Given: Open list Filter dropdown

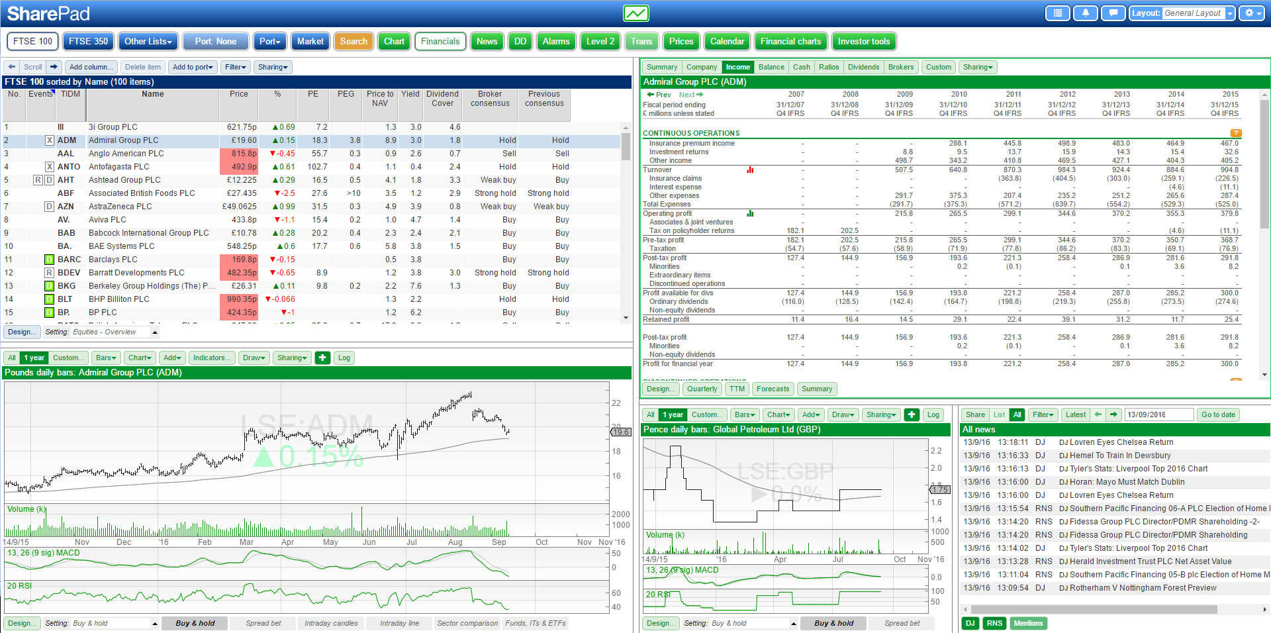Looking at the screenshot, I should point(235,67).
